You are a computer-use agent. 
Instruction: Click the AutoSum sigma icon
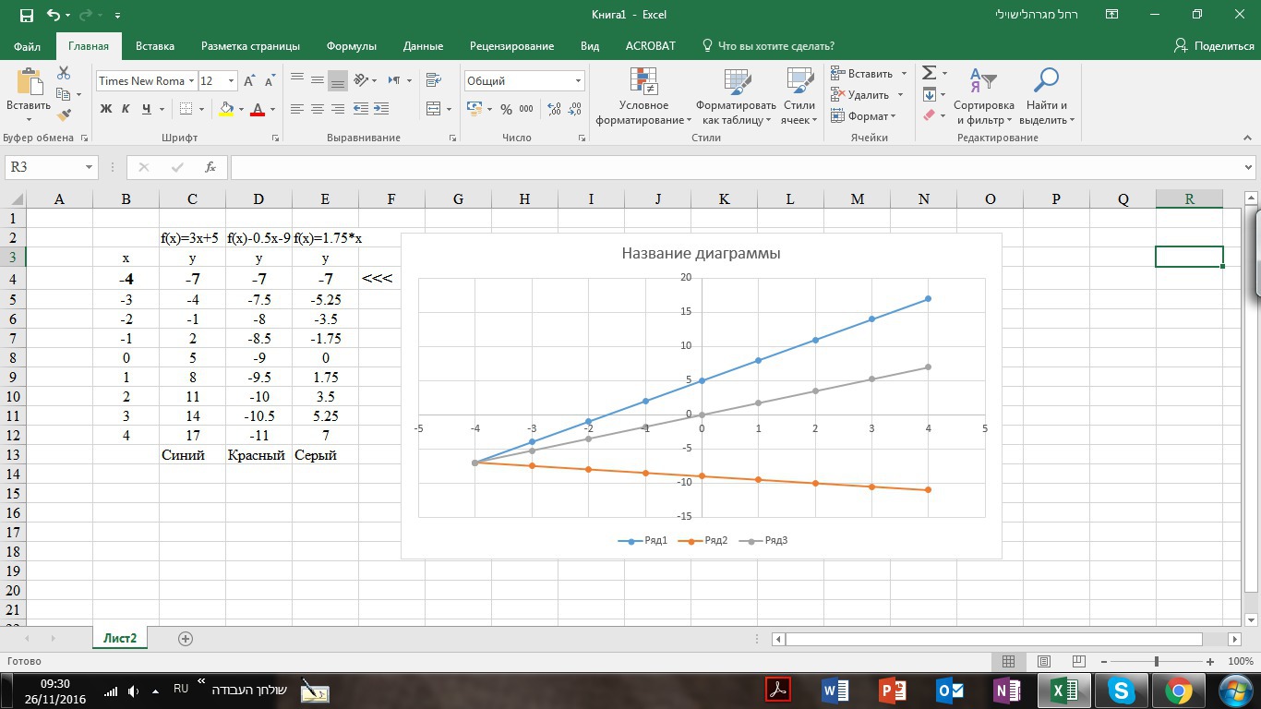coord(930,73)
